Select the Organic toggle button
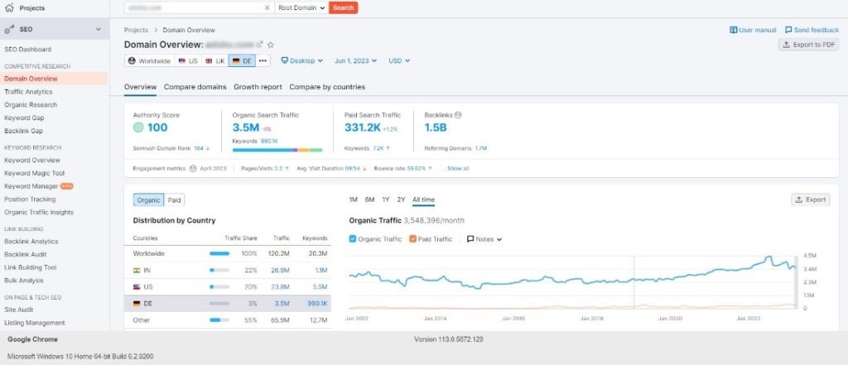Screen dimensions: 848x365 (149, 200)
